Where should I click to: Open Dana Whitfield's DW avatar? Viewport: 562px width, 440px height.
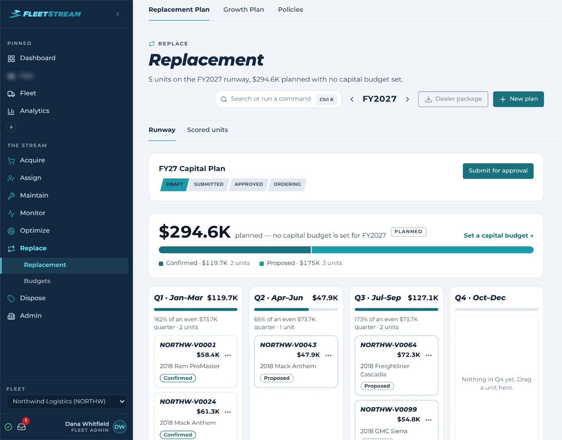[120, 427]
